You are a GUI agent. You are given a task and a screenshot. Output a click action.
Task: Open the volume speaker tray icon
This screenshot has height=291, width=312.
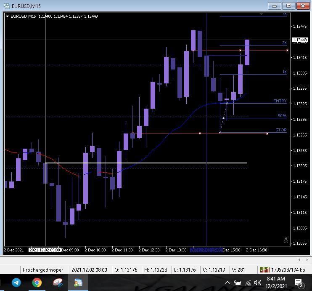pyautogui.click(x=257, y=283)
